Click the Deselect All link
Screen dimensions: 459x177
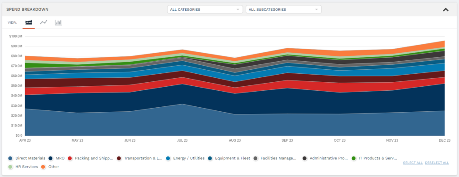437,163
